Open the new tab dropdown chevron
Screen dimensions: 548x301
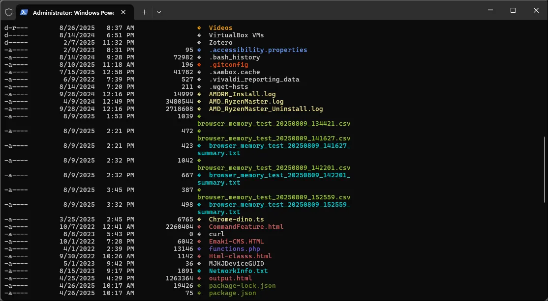[158, 12]
